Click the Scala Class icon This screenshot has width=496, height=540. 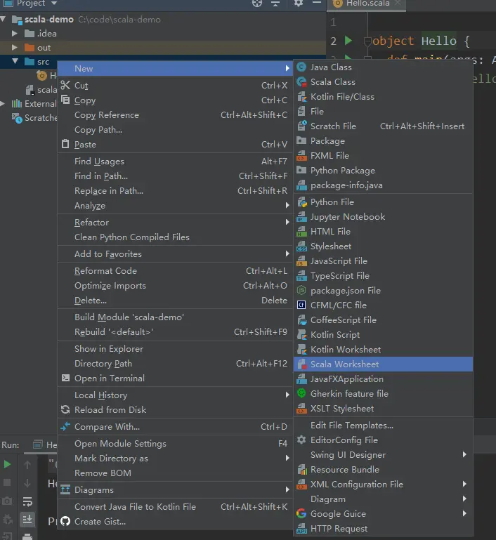coord(301,82)
